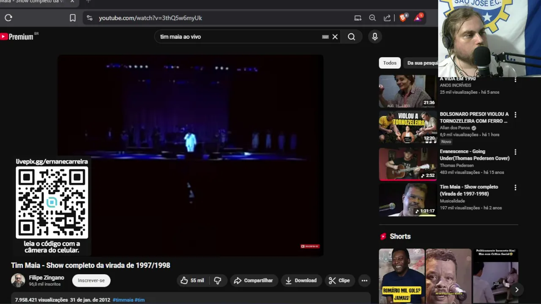Click the livepix QR code overlay
This screenshot has height=304, width=541.
52,203
